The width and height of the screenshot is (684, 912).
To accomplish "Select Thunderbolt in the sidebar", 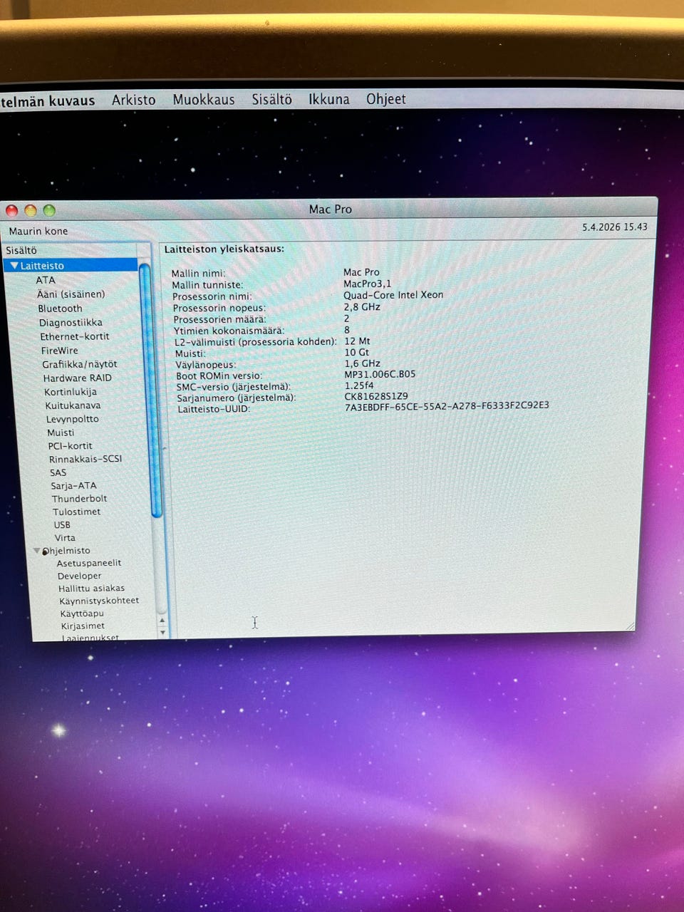I will [x=79, y=499].
